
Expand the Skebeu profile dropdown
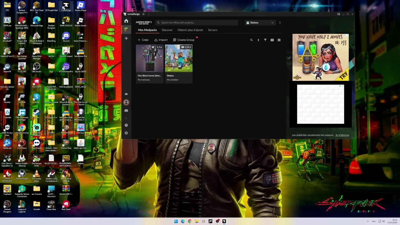(260, 22)
